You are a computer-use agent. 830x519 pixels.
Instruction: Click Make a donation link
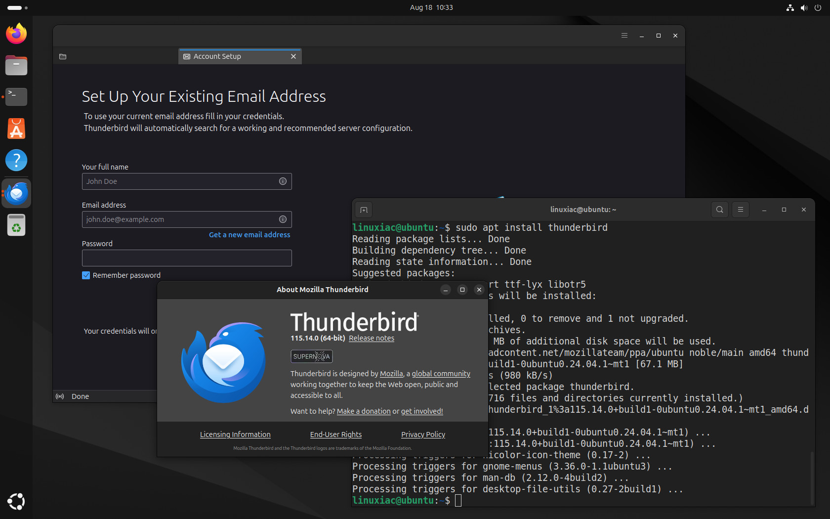[364, 411]
